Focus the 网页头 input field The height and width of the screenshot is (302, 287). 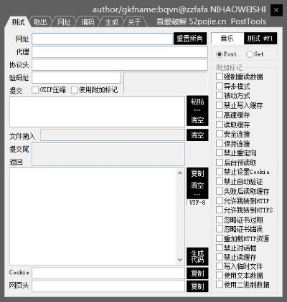pyautogui.click(x=108, y=286)
